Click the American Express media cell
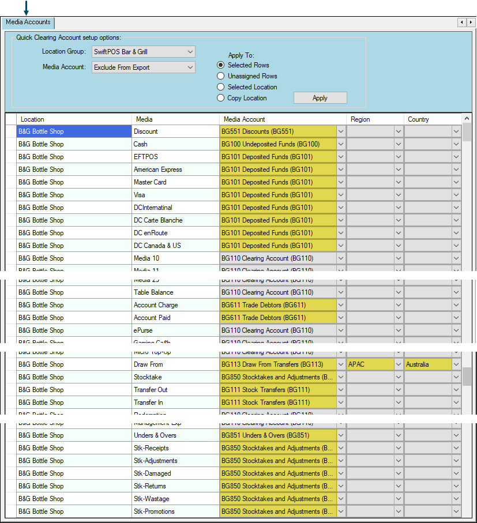 (175, 170)
